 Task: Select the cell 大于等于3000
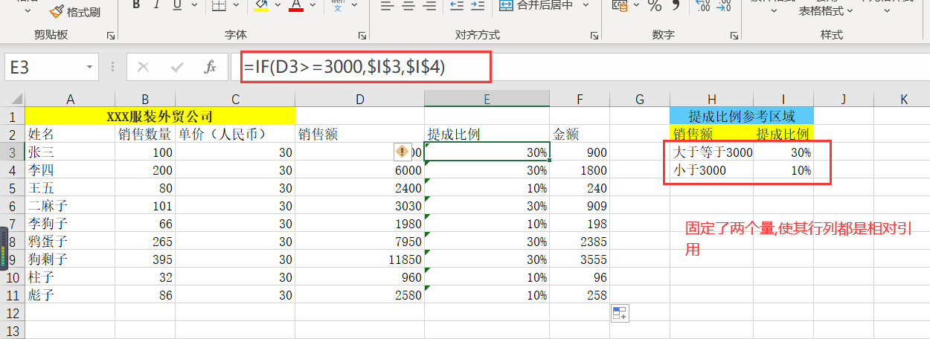tap(712, 152)
